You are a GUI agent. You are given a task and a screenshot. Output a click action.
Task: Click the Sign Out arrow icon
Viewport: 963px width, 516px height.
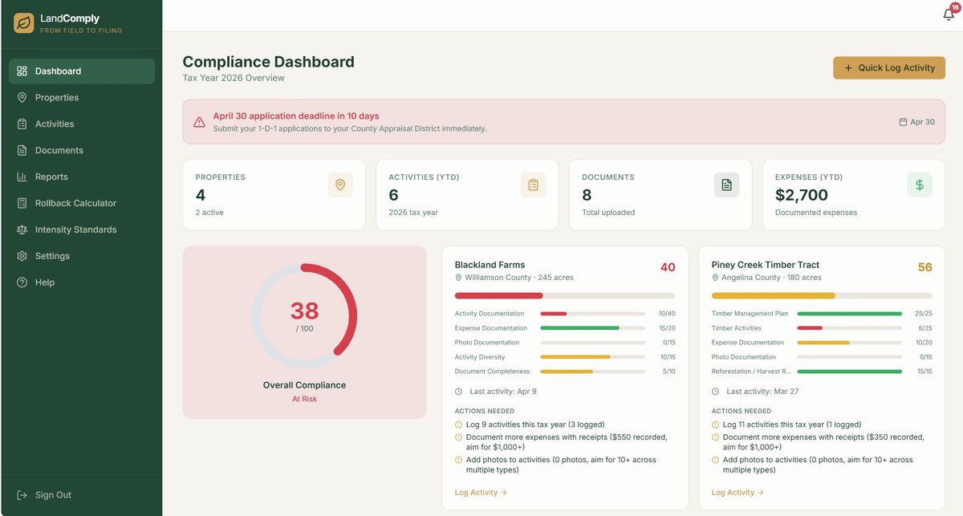[x=22, y=495]
